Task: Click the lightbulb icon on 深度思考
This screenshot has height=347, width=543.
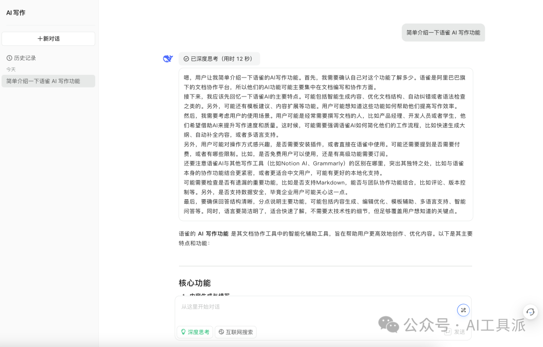Action: pos(184,332)
